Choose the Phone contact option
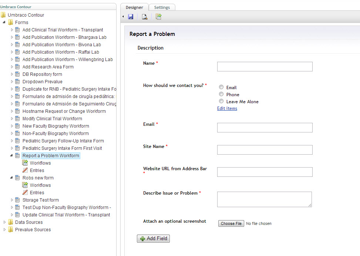Image resolution: width=360 pixels, height=256 pixels. tap(221, 94)
